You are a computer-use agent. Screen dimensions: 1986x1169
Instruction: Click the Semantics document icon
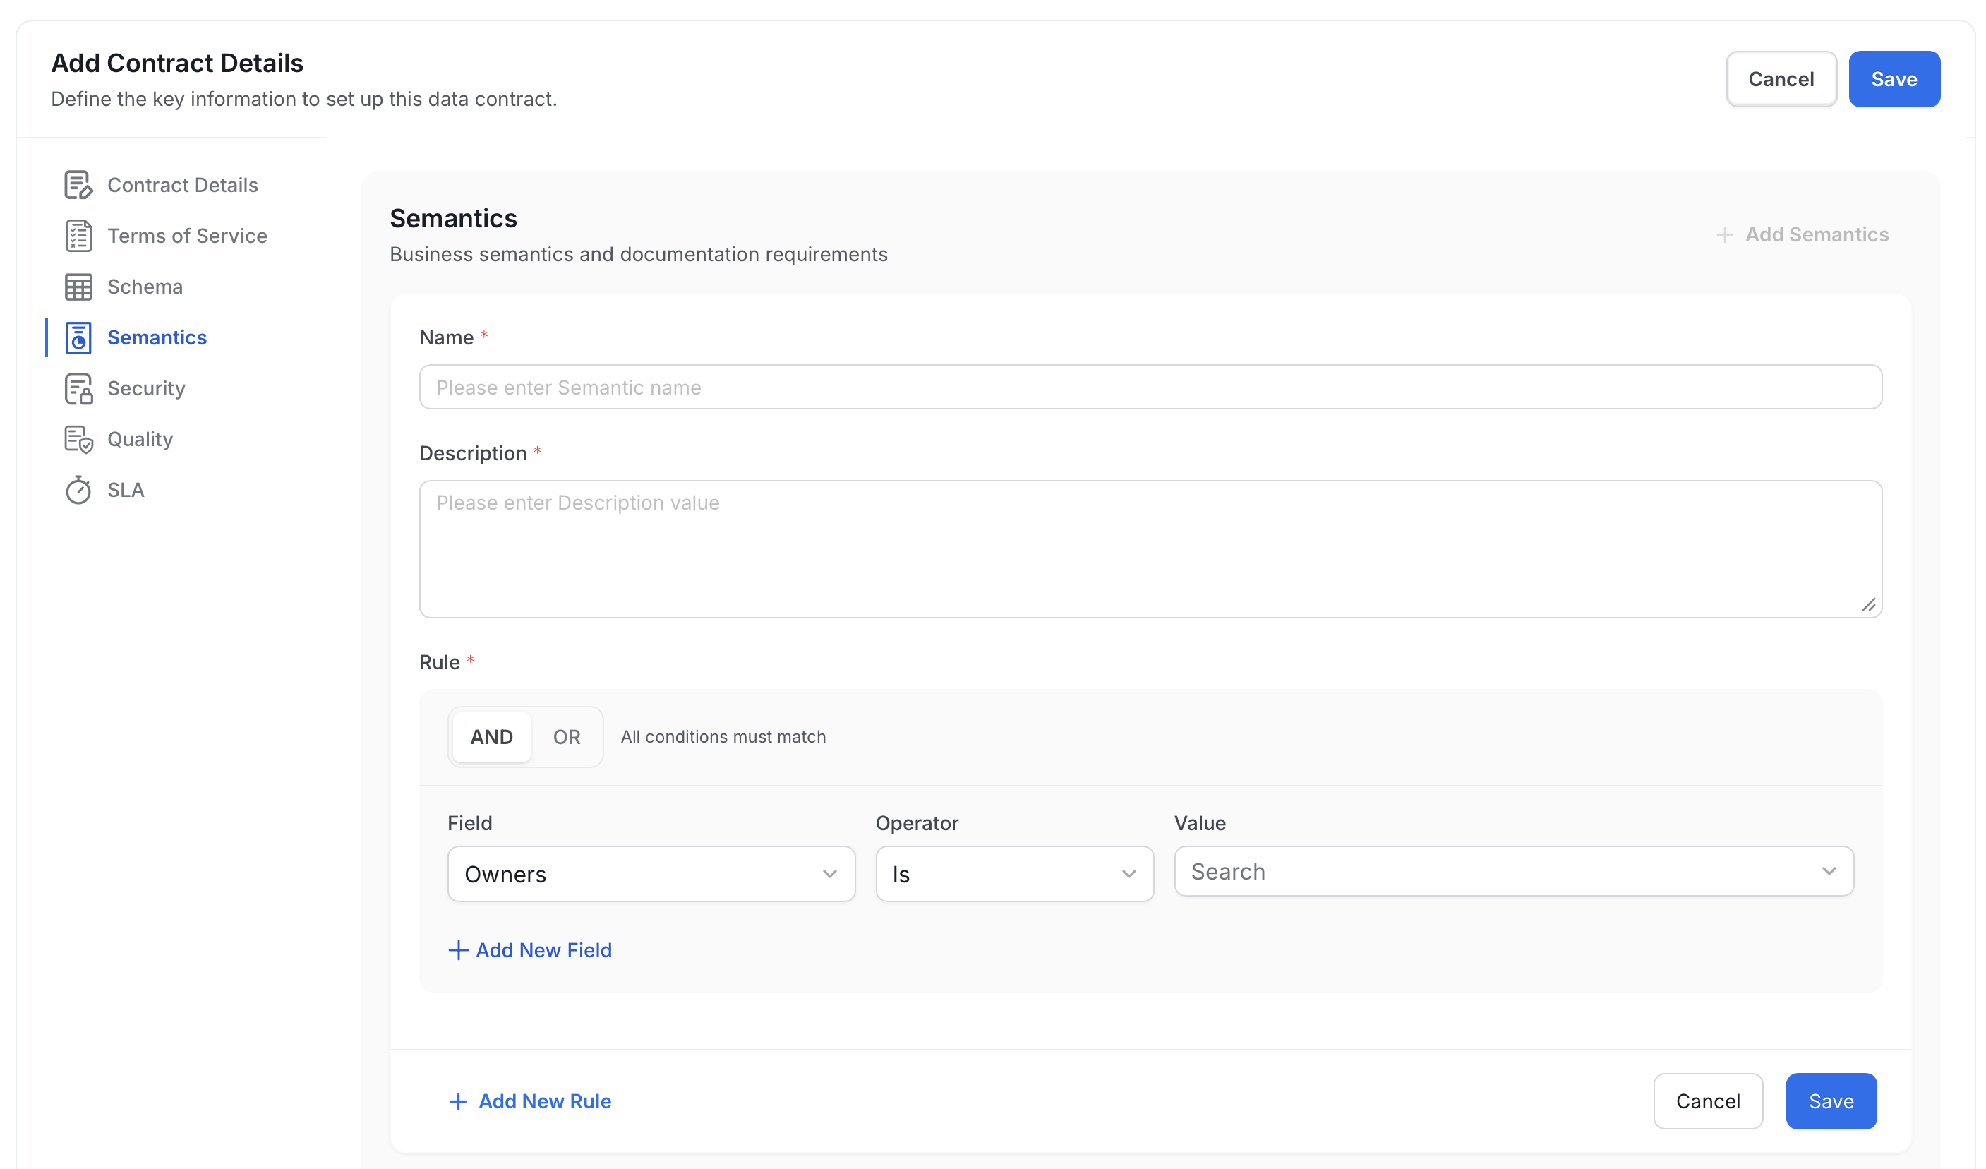click(x=78, y=337)
